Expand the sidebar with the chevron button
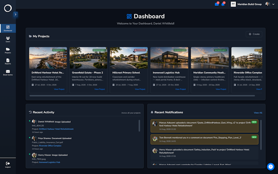The height and width of the screenshot is (174, 278). 15,14
